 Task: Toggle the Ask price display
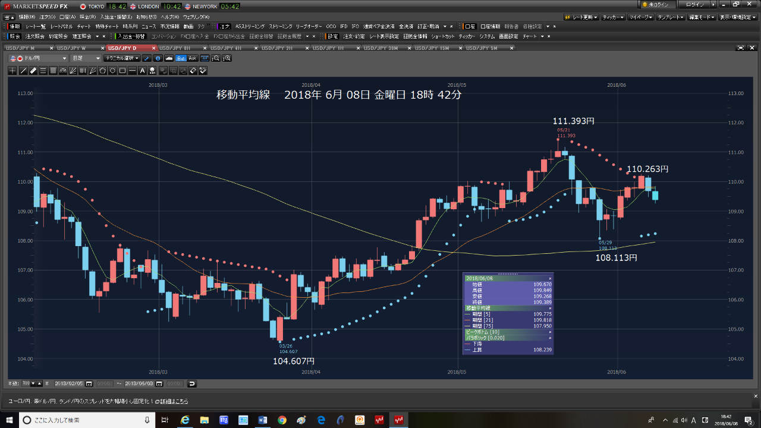(x=192, y=58)
